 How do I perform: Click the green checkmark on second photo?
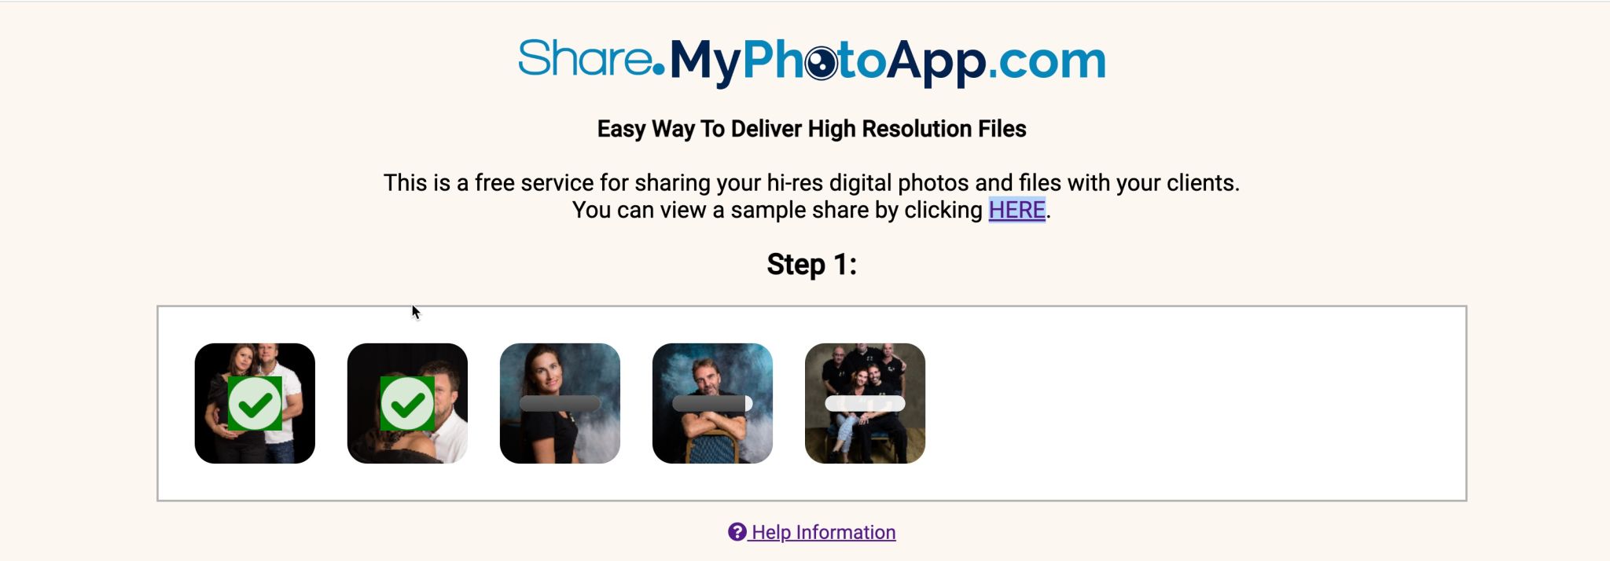click(x=407, y=403)
